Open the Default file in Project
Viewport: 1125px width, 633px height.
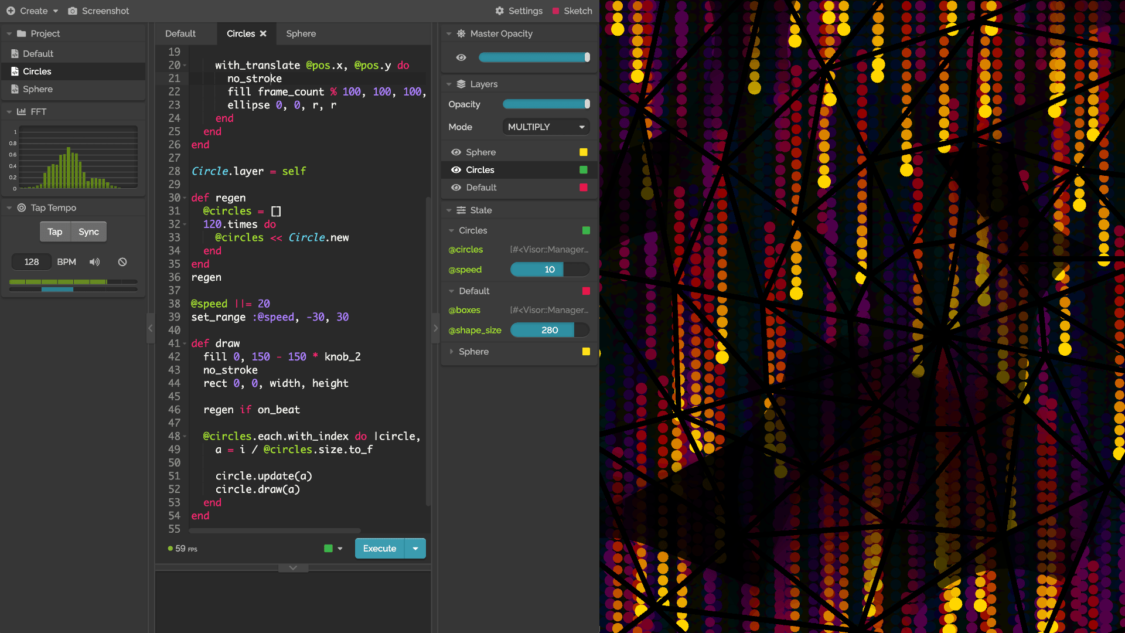pyautogui.click(x=38, y=53)
